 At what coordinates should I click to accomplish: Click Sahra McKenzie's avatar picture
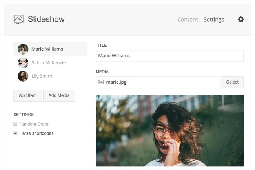coord(23,63)
